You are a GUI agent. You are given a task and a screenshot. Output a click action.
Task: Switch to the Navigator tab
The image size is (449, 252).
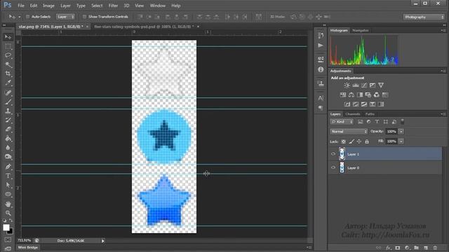tap(361, 30)
